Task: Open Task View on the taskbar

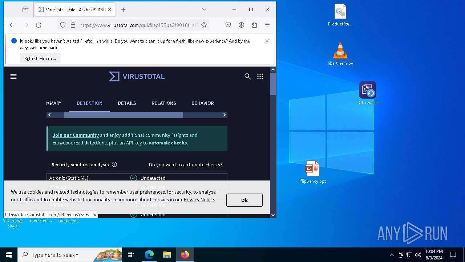Action: point(131,255)
